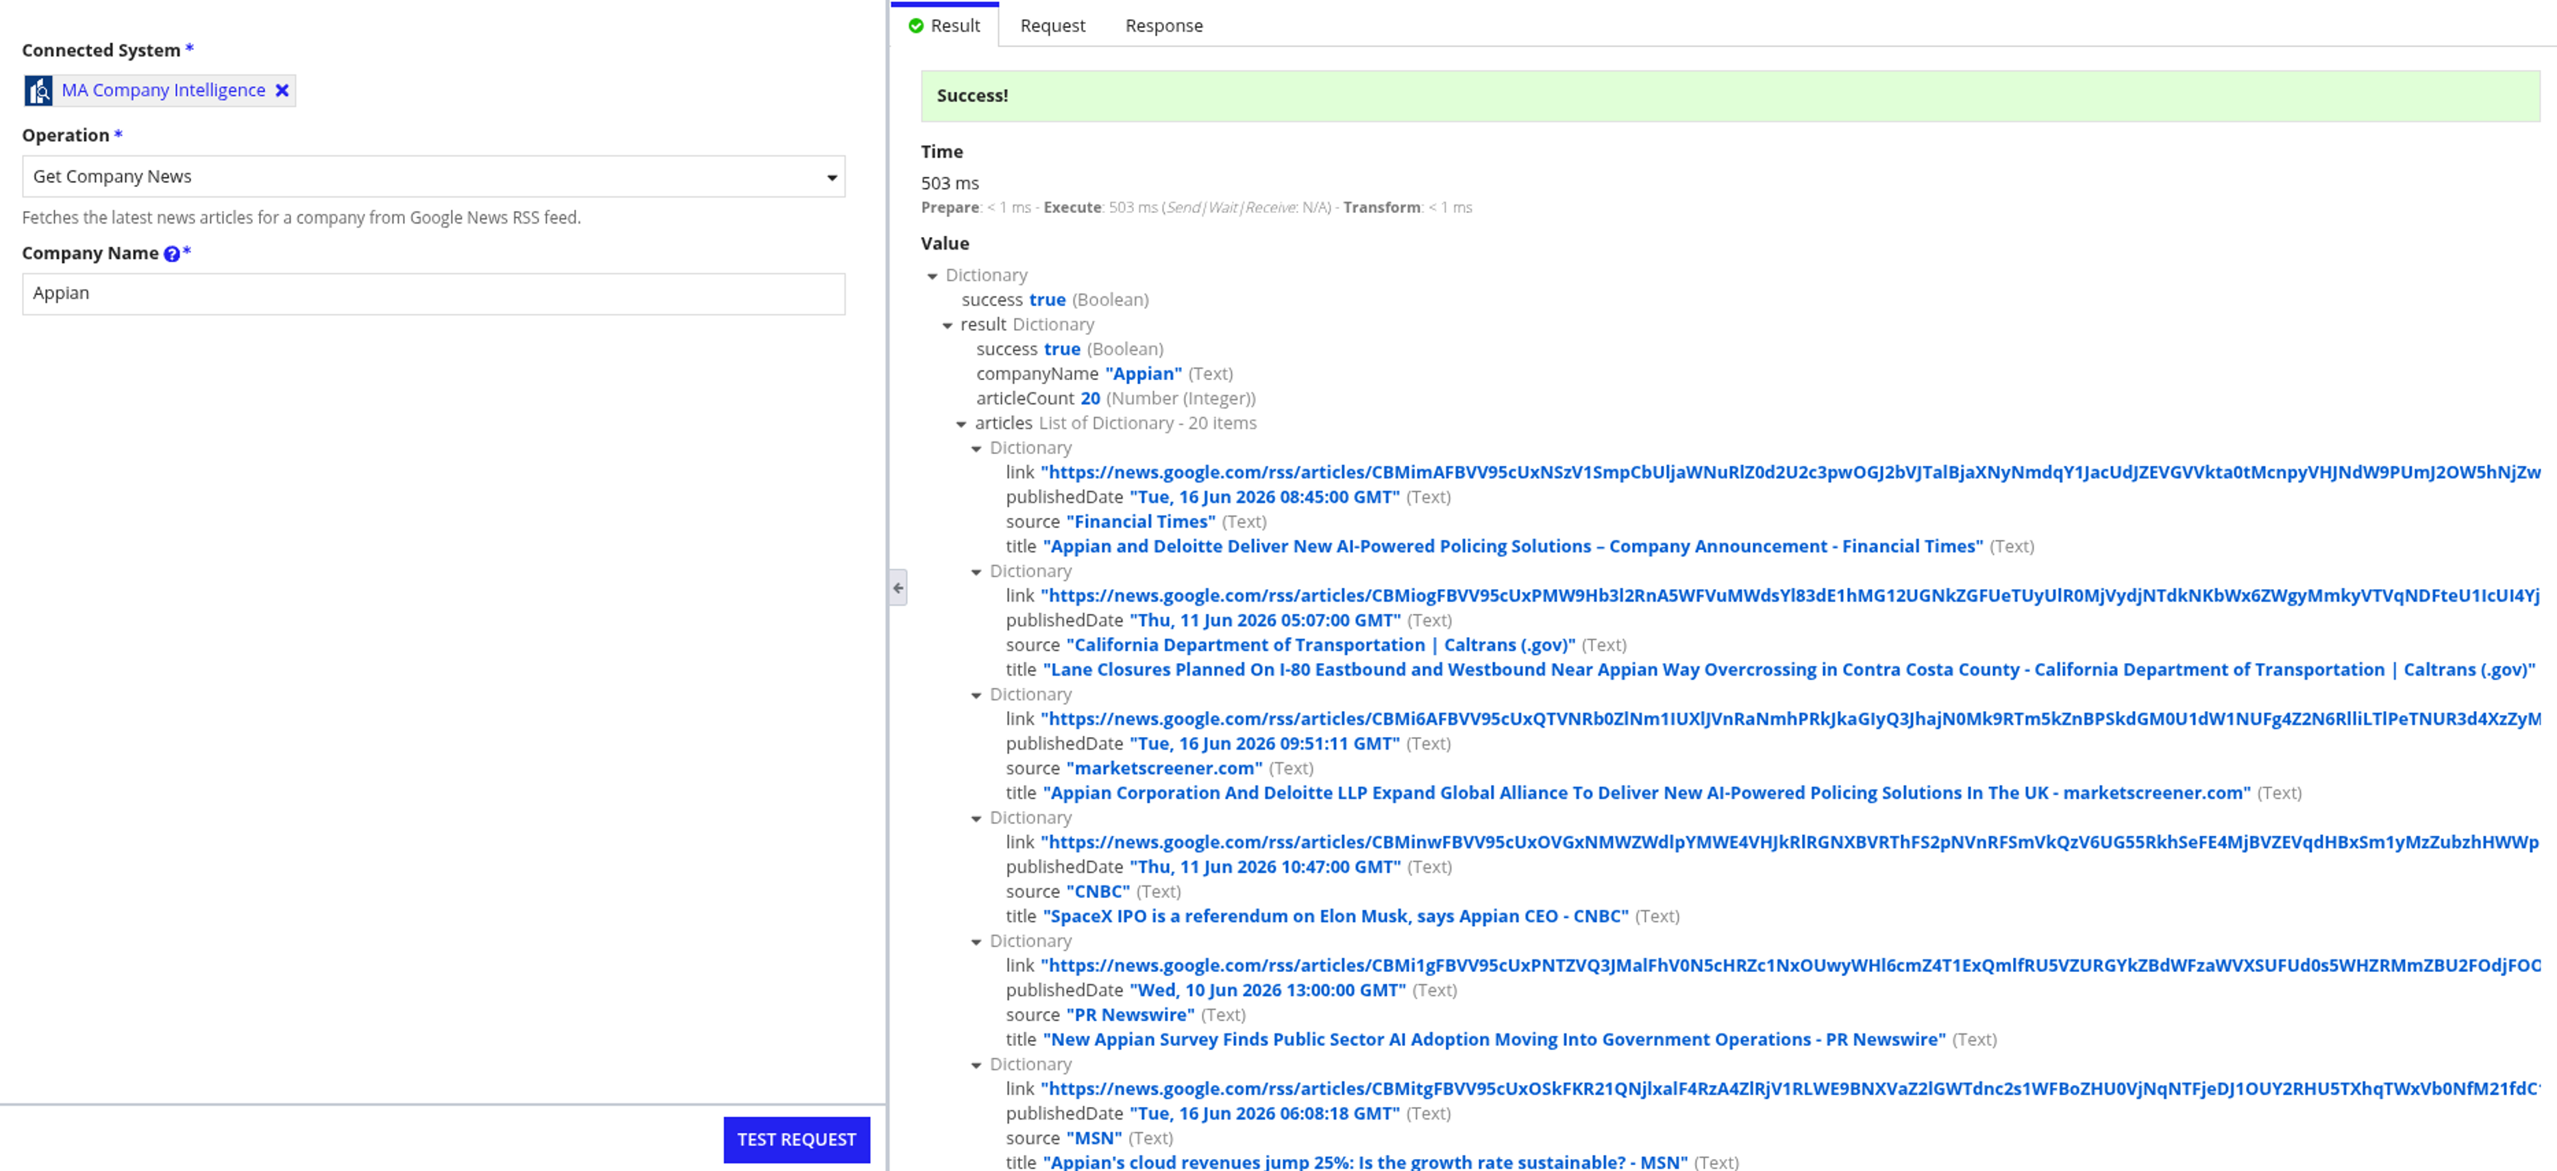The image size is (2557, 1171).
Task: Select source "marketscreener.com" value
Action: pyautogui.click(x=1165, y=768)
